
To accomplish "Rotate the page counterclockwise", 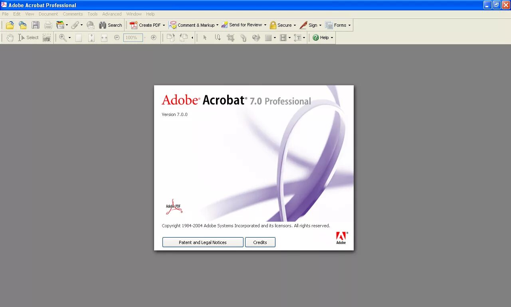I will (x=183, y=37).
